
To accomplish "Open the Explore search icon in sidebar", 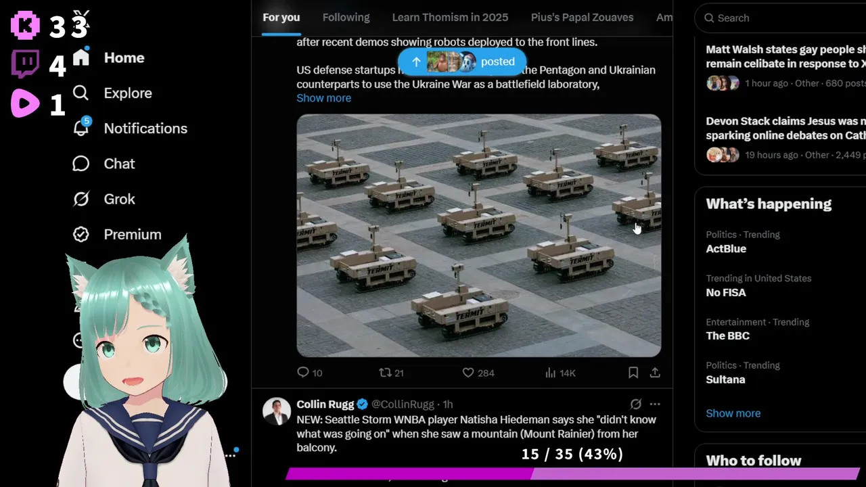I will coord(81,93).
